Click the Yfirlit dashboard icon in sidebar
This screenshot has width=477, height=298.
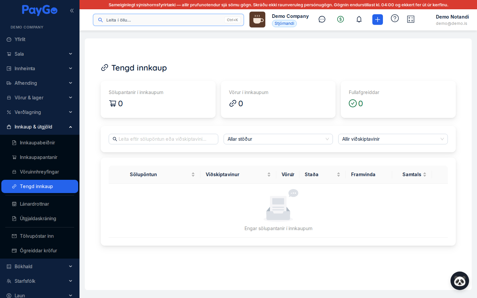9,39
